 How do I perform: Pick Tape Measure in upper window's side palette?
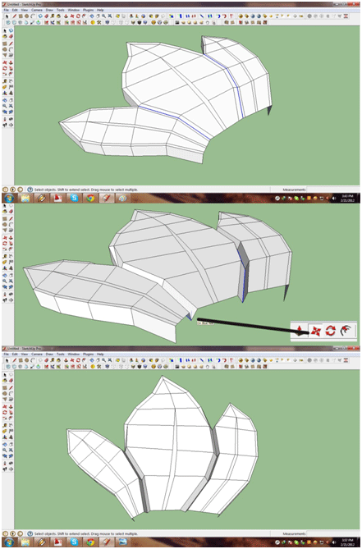point(5,81)
